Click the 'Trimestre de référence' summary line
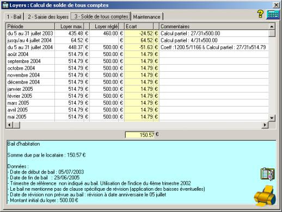 99,183
